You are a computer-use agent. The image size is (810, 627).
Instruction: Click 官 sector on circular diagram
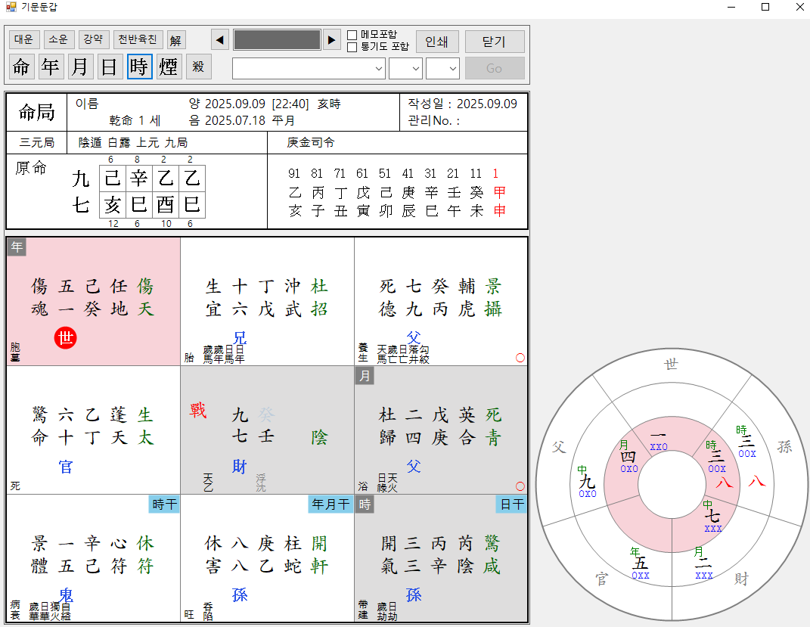click(602, 579)
